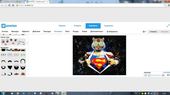Add the thin curled mustache sticker
This screenshot has height=95, width=170.
pyautogui.click(x=3, y=61)
